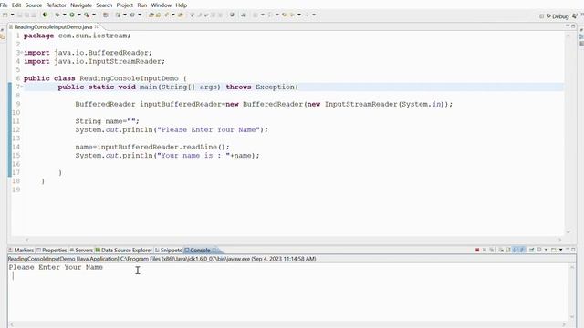Viewport: 584px width, 328px height.
Task: Click the New file toolbar icon
Action: (5, 15)
